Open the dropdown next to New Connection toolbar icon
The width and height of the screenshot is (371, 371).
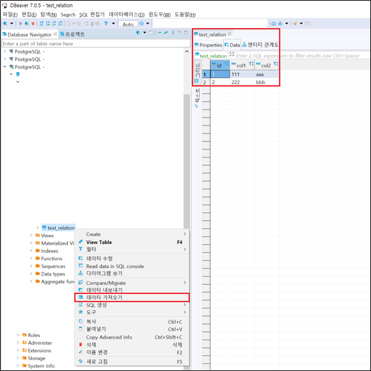(x=12, y=23)
